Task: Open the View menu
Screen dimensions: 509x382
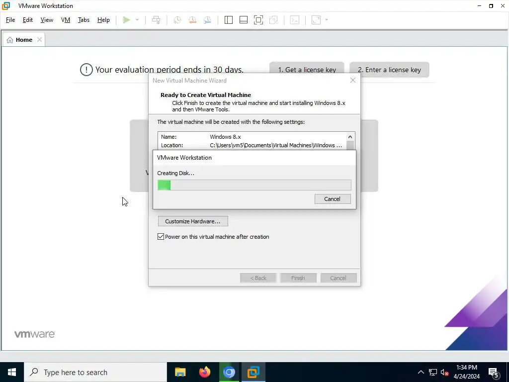Action: click(47, 20)
